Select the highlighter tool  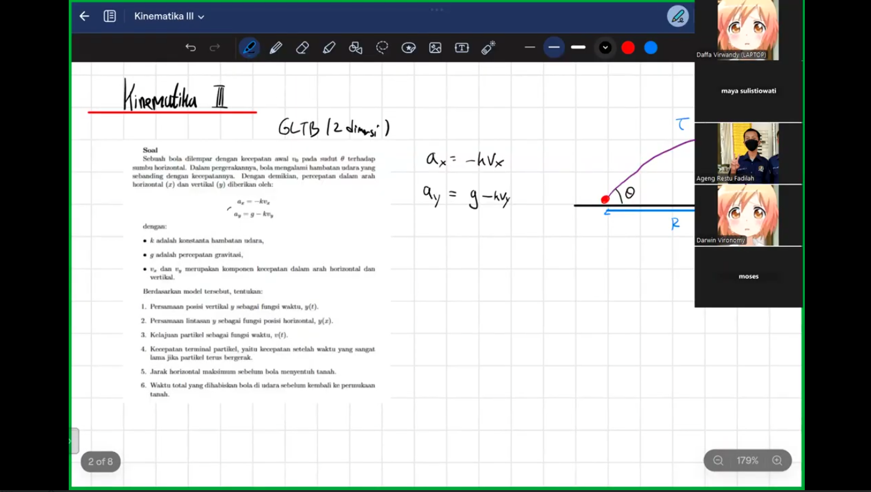329,48
